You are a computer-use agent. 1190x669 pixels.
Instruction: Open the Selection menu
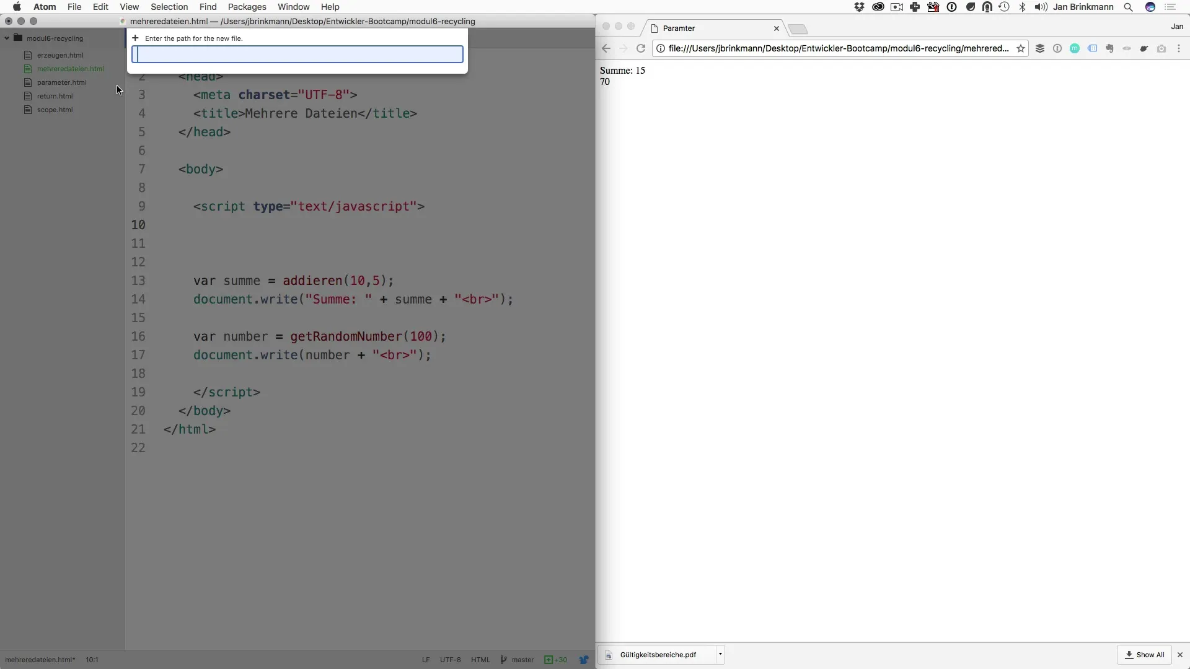click(x=169, y=7)
